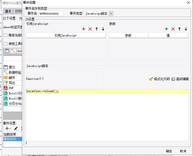This screenshot has width=193, height=156.
Task: Click the save icon in background toolbar
Action: (7, 51)
